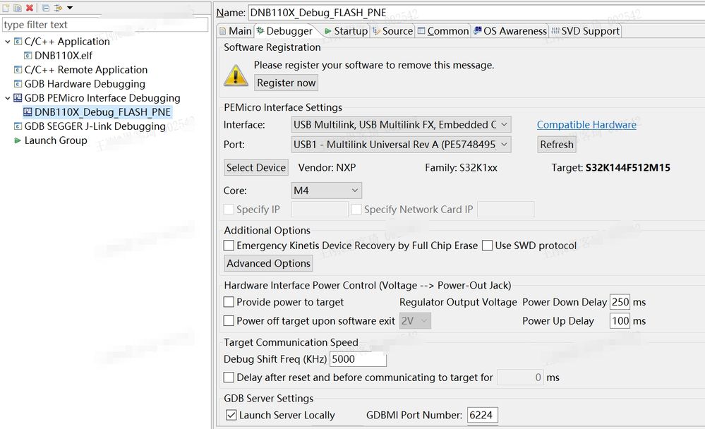Click the PEMicro Interface Debugging icon
The height and width of the screenshot is (429, 705).
[18, 98]
